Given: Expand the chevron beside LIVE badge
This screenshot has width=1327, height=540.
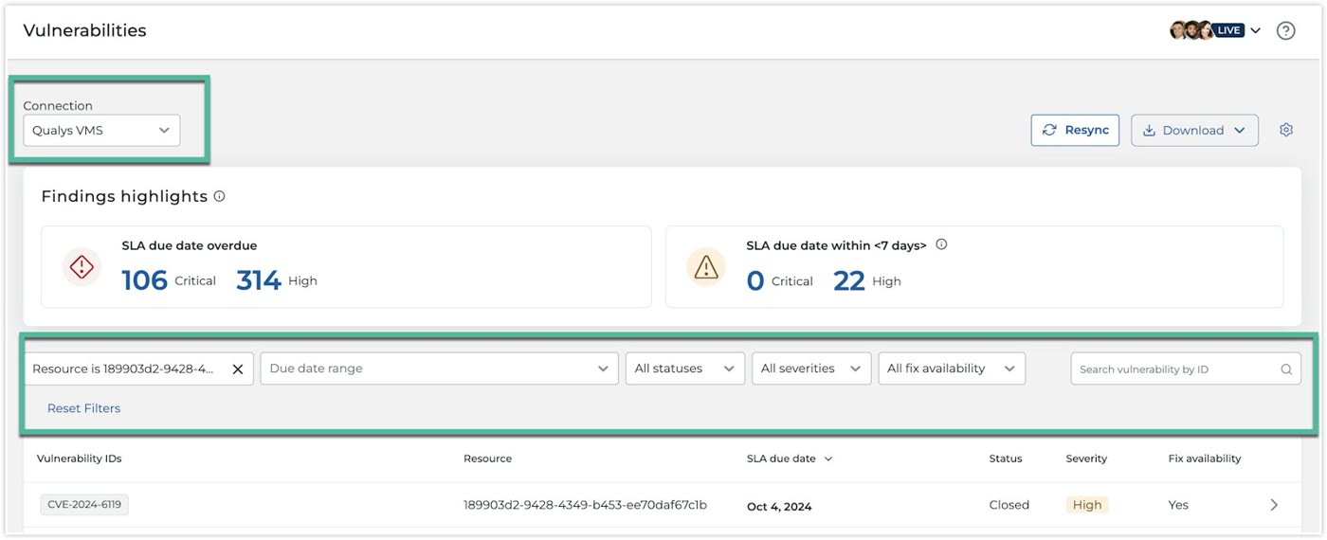Looking at the screenshot, I should point(1255,30).
